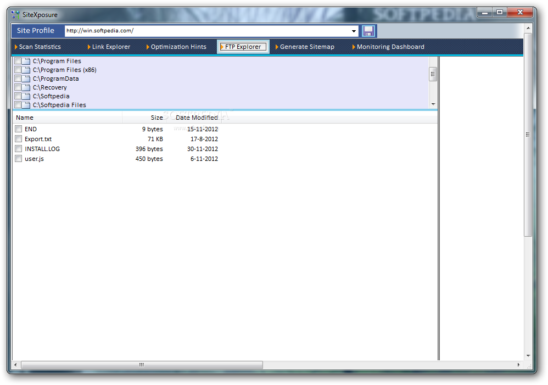548x385 pixels.
Task: Click folder icon next to C:\Program Files
Action: point(26,61)
